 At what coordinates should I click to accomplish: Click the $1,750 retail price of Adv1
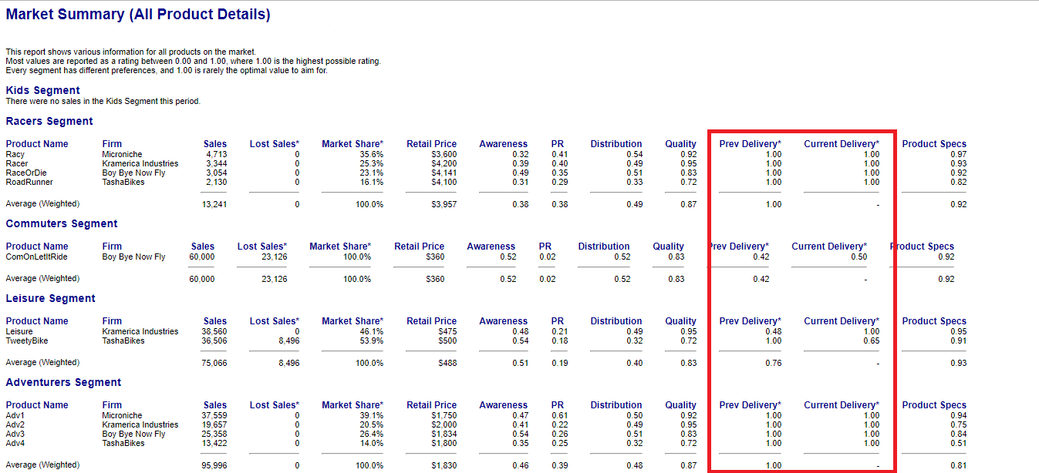(x=444, y=415)
